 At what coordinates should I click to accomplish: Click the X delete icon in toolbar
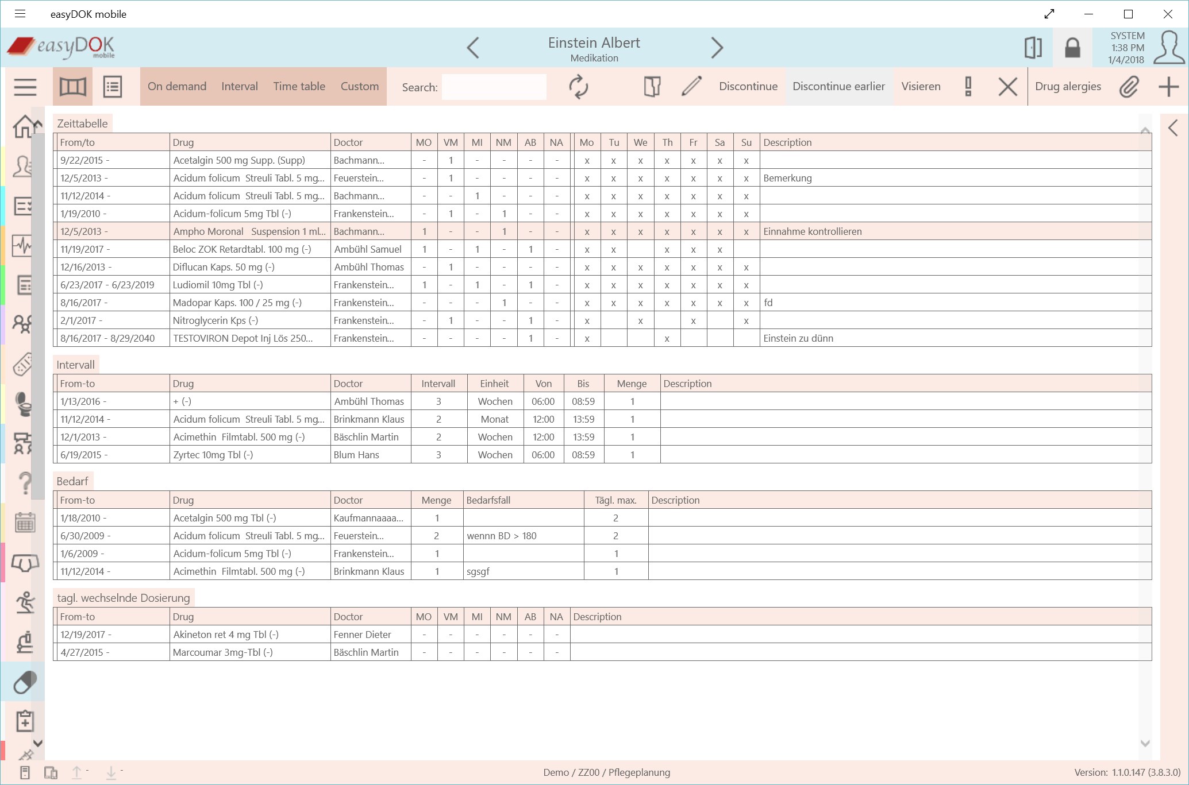pos(1007,87)
